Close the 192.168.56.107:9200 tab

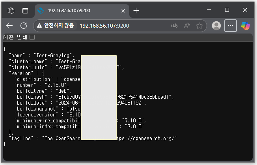[123, 11]
